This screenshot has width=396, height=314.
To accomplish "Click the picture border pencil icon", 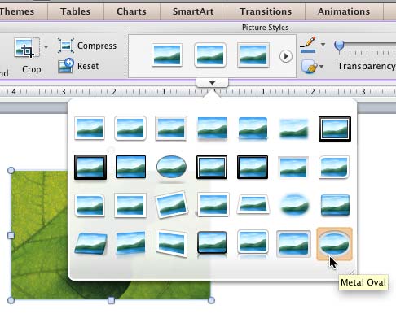I will (308, 45).
